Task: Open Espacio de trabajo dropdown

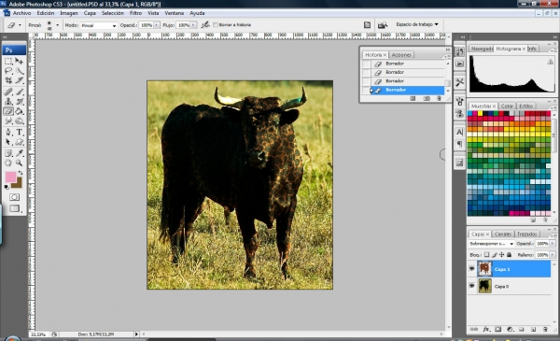Action: click(x=417, y=24)
